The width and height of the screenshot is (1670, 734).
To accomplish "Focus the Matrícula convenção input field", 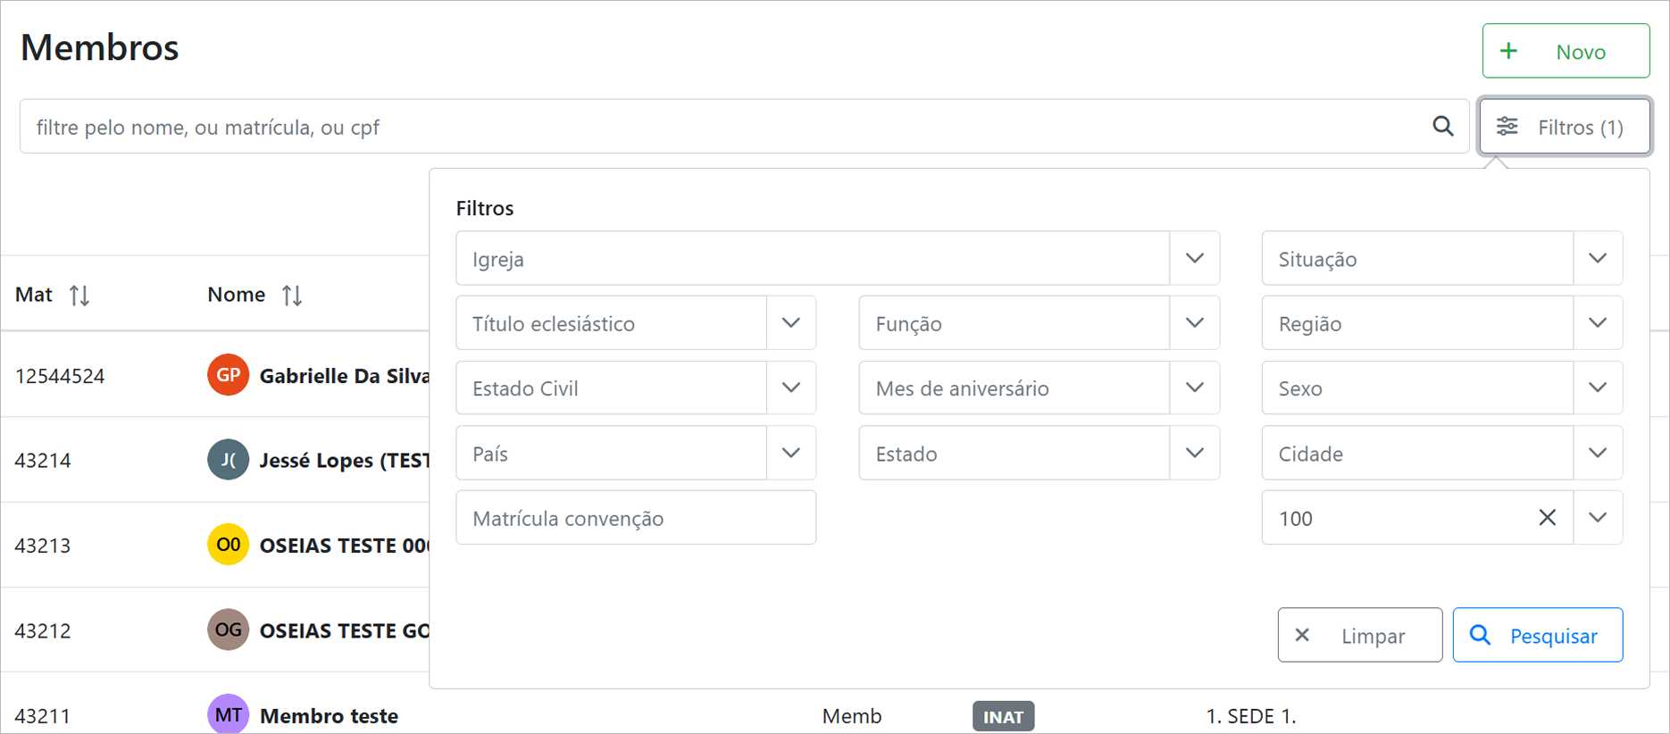I will (x=635, y=518).
